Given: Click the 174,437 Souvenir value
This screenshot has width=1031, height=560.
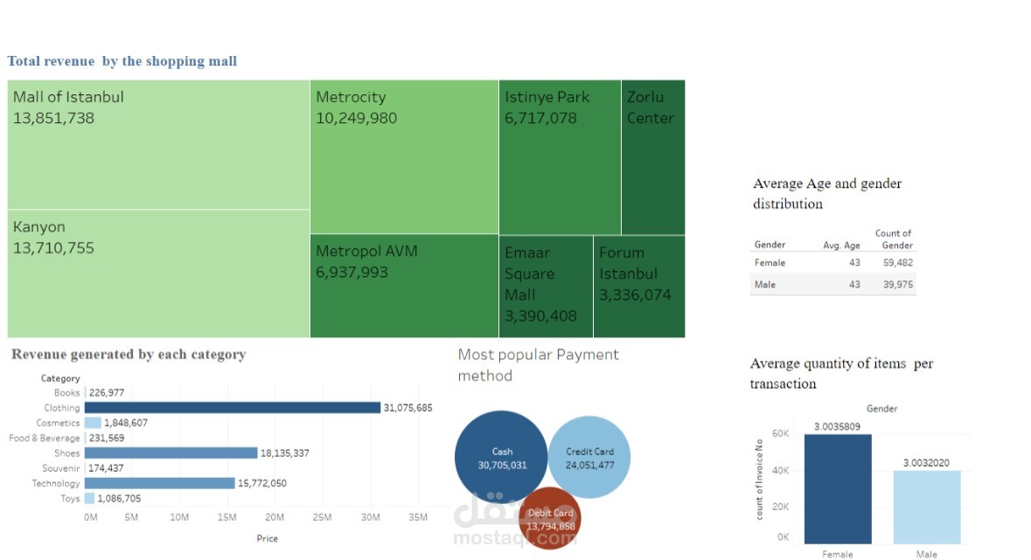Looking at the screenshot, I should pos(106,468).
